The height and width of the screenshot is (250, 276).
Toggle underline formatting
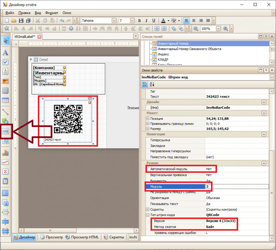154,21
